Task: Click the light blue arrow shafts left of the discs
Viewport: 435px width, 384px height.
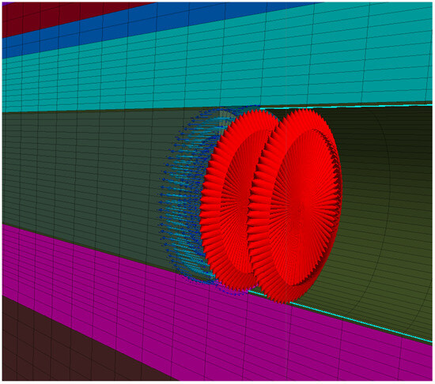Action: pyautogui.click(x=183, y=194)
